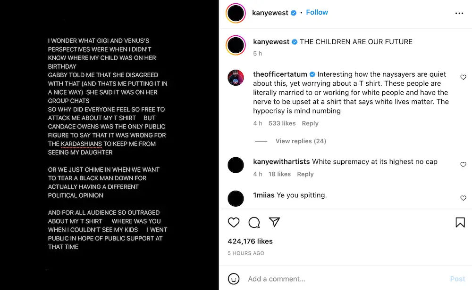Open the emoji picker in the comment field
This screenshot has width=472, height=290.
(233, 279)
